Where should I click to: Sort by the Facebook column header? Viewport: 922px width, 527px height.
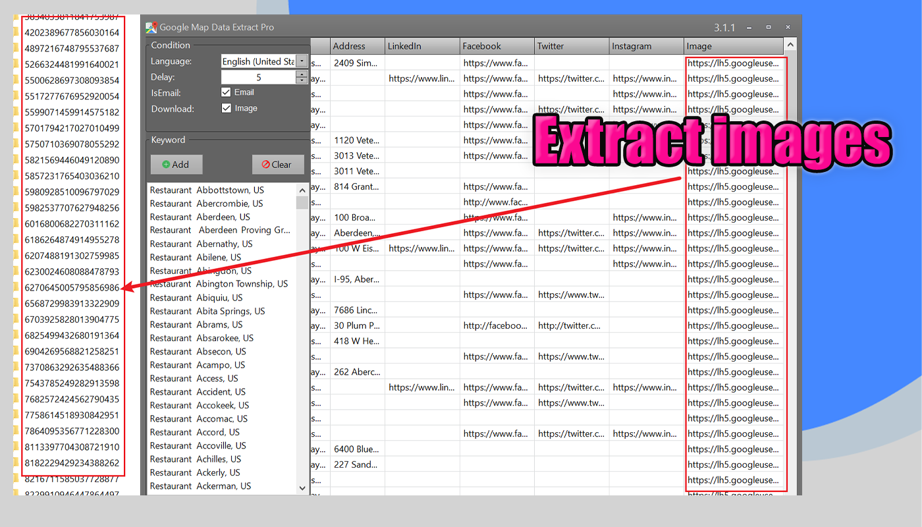click(x=497, y=46)
